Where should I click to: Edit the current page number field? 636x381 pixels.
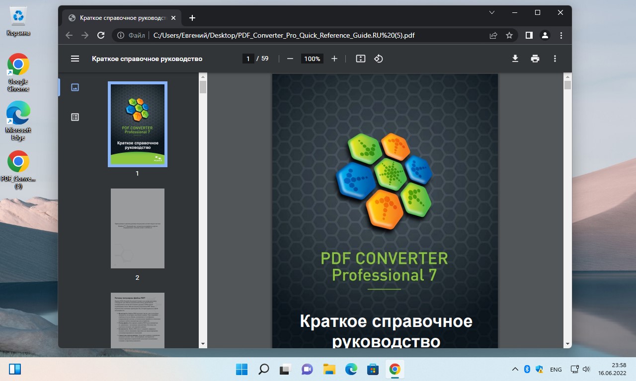click(248, 59)
